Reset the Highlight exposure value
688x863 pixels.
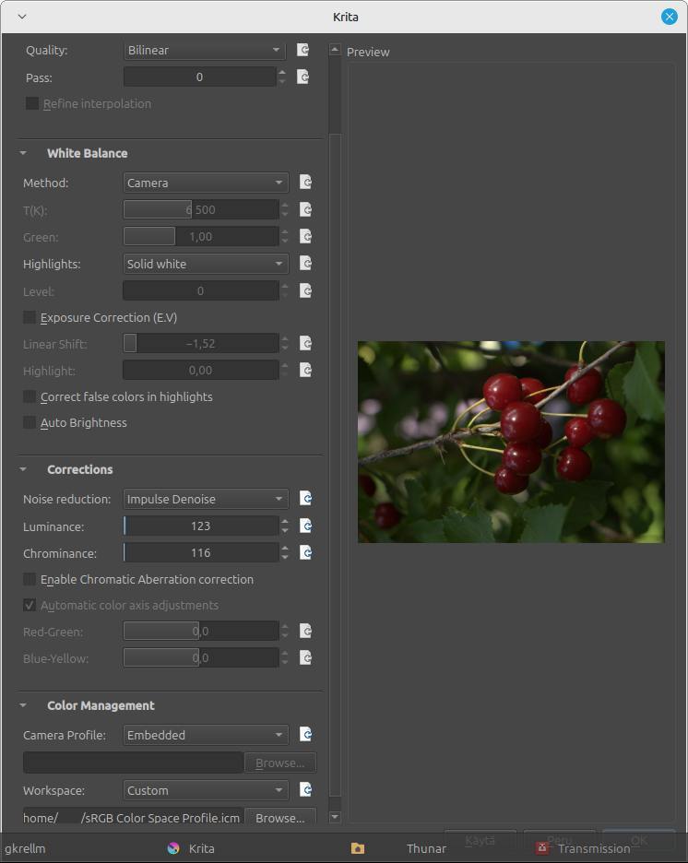tap(306, 370)
